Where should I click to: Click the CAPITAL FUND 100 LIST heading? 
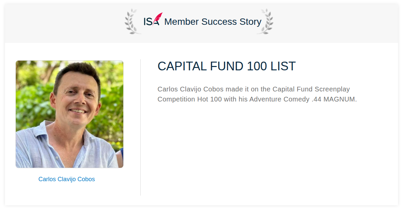click(x=227, y=66)
